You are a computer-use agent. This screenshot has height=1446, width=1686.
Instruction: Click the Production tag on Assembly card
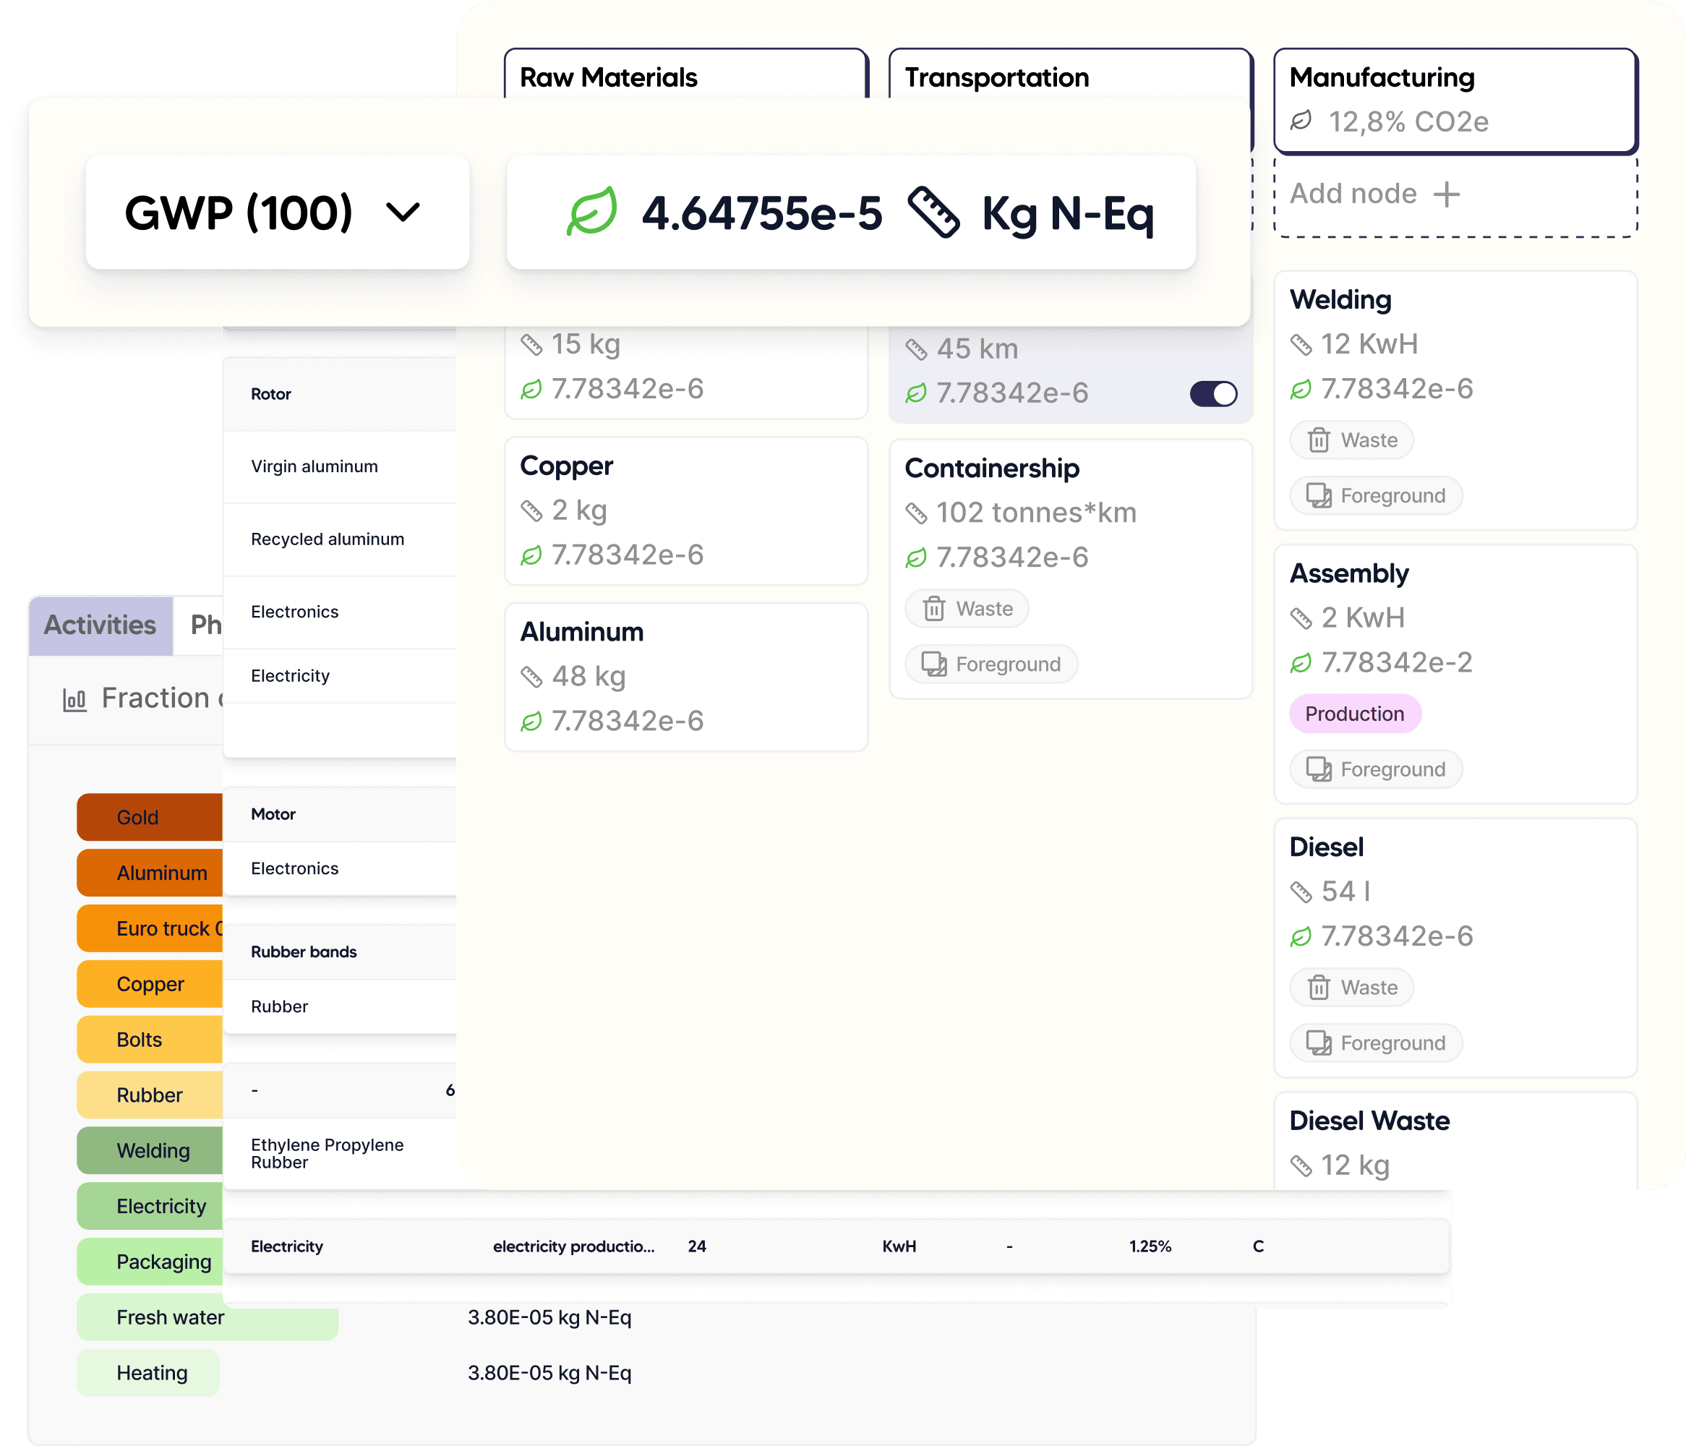1355,714
